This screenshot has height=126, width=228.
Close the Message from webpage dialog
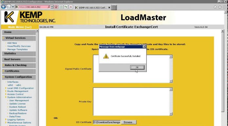tap(144, 47)
